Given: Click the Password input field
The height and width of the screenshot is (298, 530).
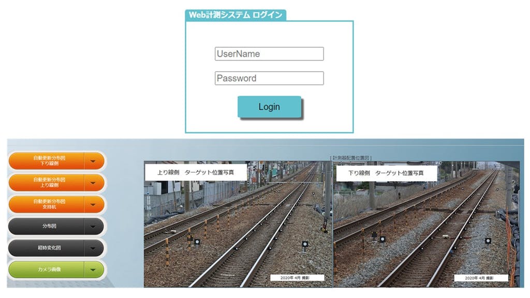Looking at the screenshot, I should (x=269, y=78).
